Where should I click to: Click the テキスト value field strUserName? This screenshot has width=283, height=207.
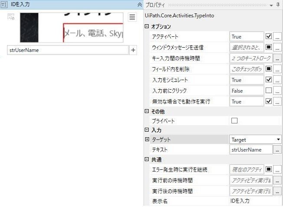click(251, 150)
